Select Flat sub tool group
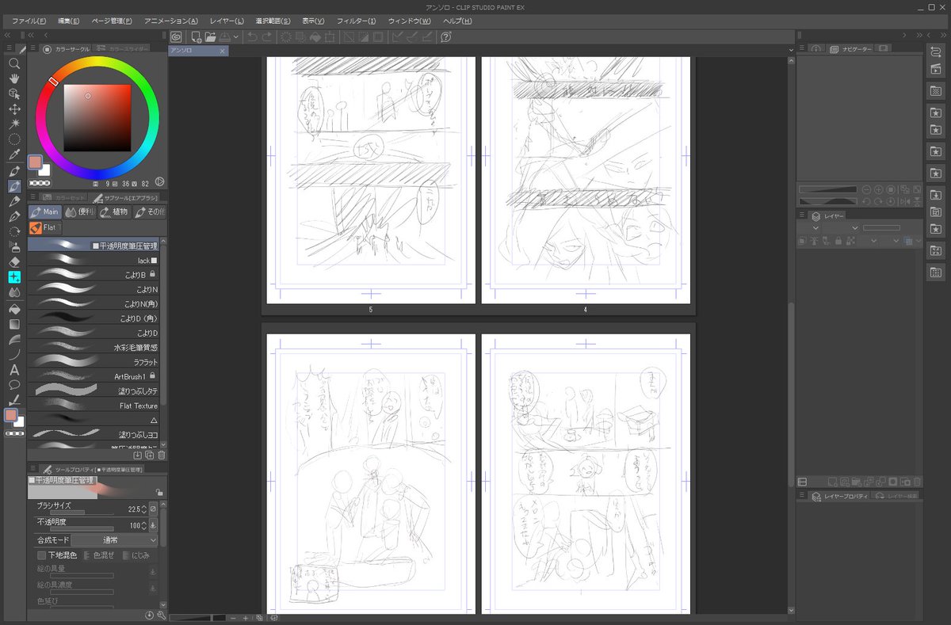Image resolution: width=951 pixels, height=625 pixels. coord(46,228)
